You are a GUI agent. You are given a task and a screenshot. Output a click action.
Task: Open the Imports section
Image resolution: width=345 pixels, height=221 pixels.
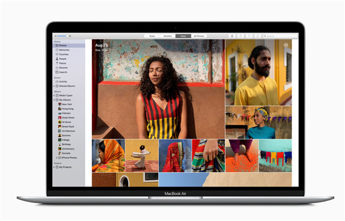coord(63,72)
